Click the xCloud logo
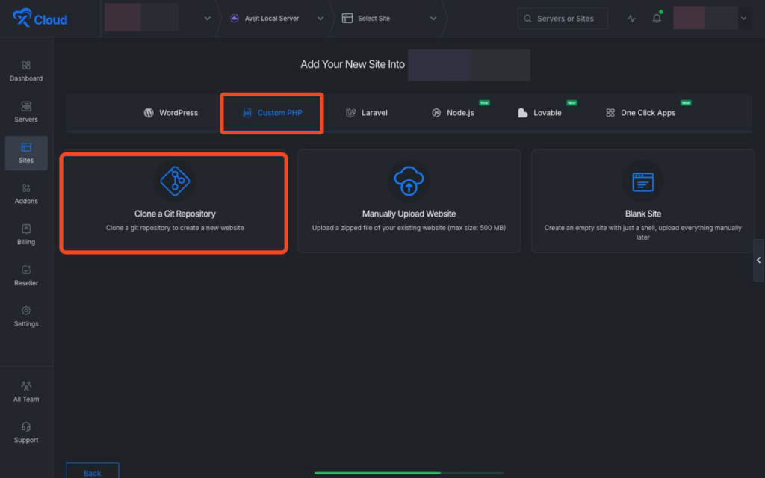The width and height of the screenshot is (765, 478). [40, 19]
